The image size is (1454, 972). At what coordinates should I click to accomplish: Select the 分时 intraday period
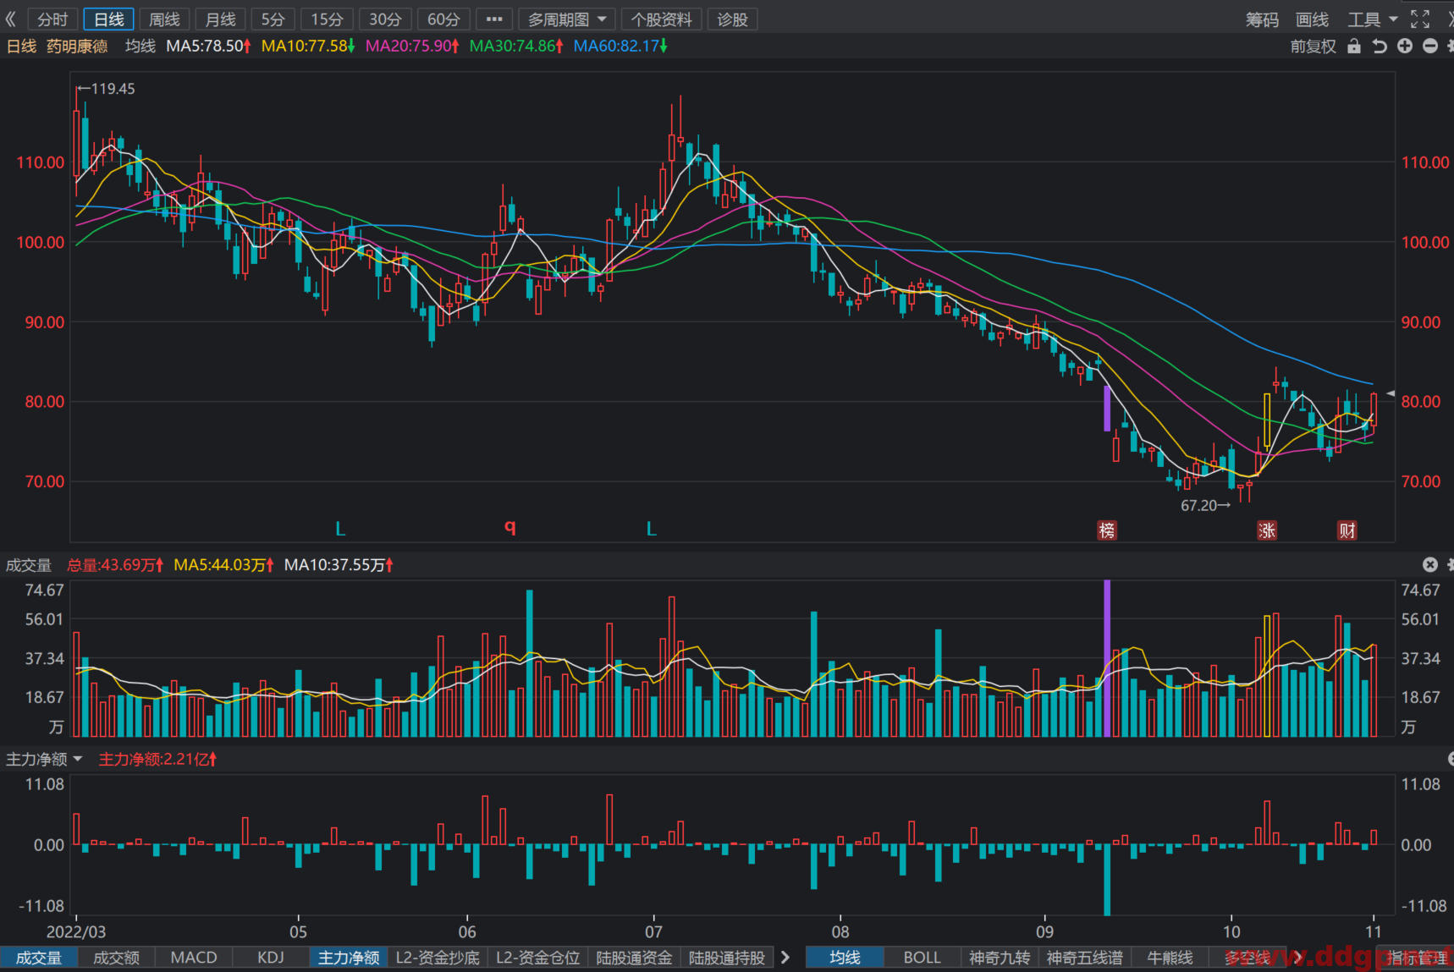point(52,19)
